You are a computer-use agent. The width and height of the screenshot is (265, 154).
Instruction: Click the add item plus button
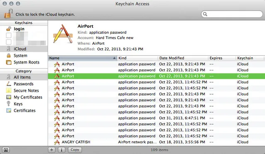tap(51, 150)
